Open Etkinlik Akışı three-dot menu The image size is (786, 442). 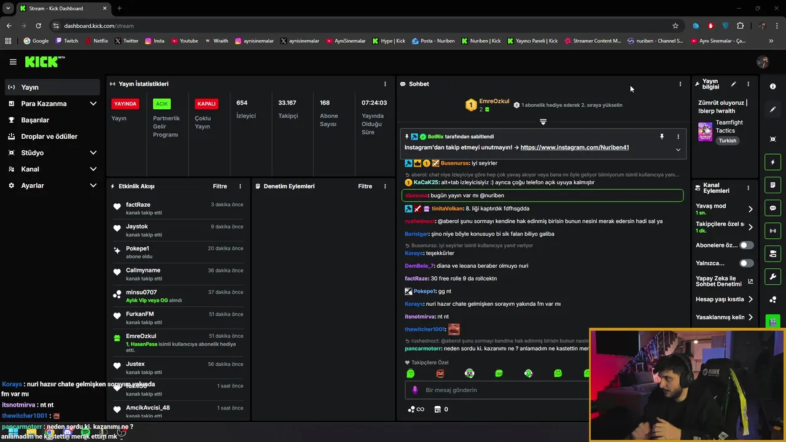240,186
